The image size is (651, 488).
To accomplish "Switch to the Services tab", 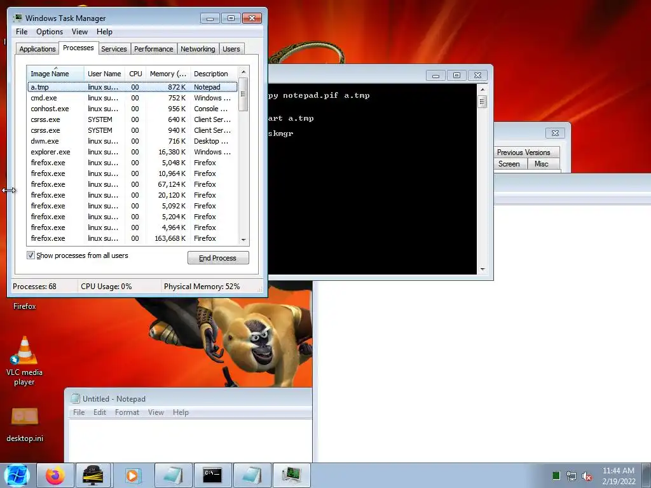I will (114, 49).
